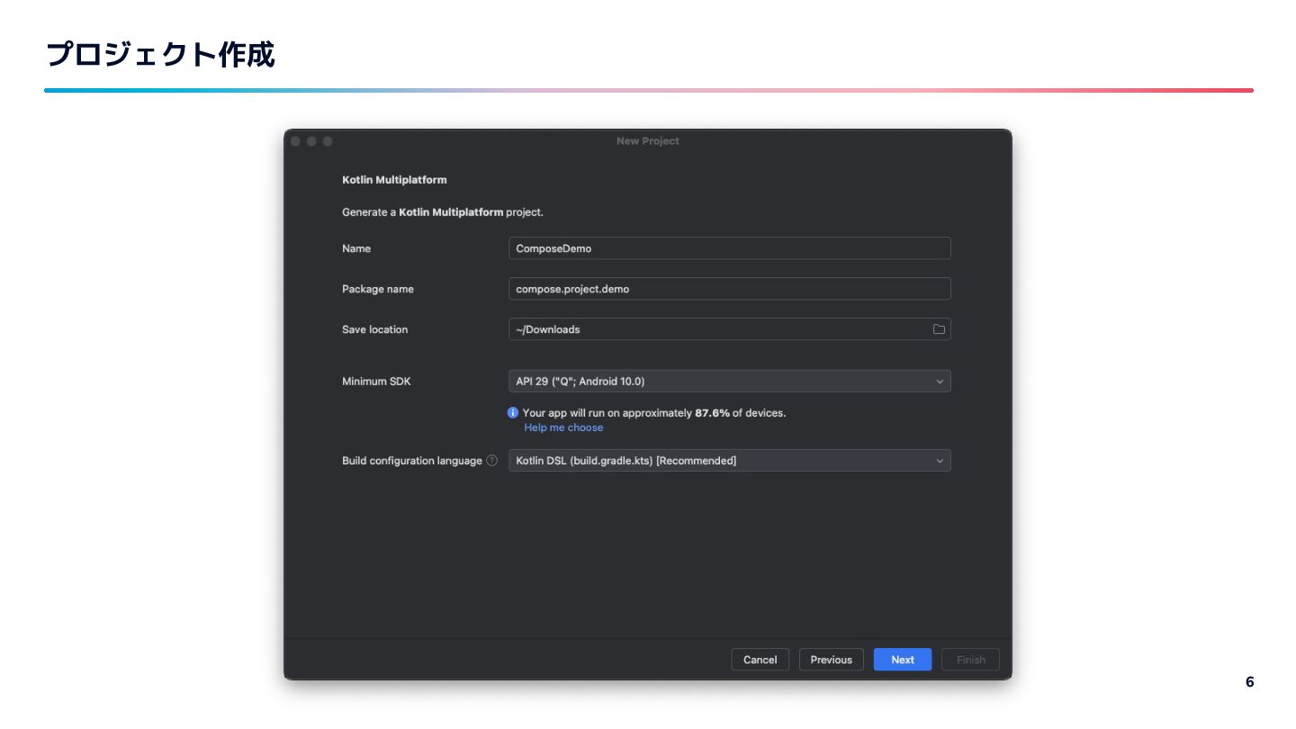This screenshot has width=1296, height=729.
Task: Click the Build configuration language label
Action: (x=412, y=461)
